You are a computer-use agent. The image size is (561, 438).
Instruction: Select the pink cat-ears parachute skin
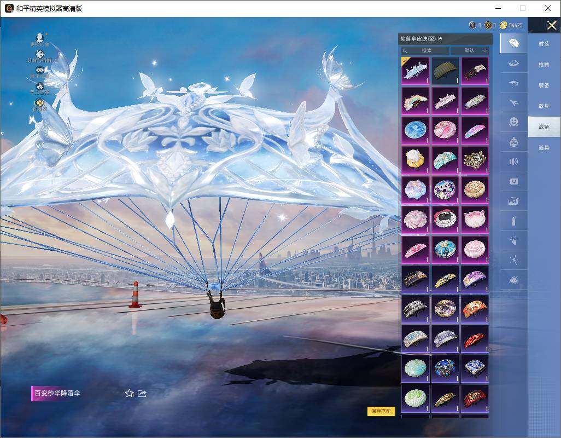tap(475, 220)
